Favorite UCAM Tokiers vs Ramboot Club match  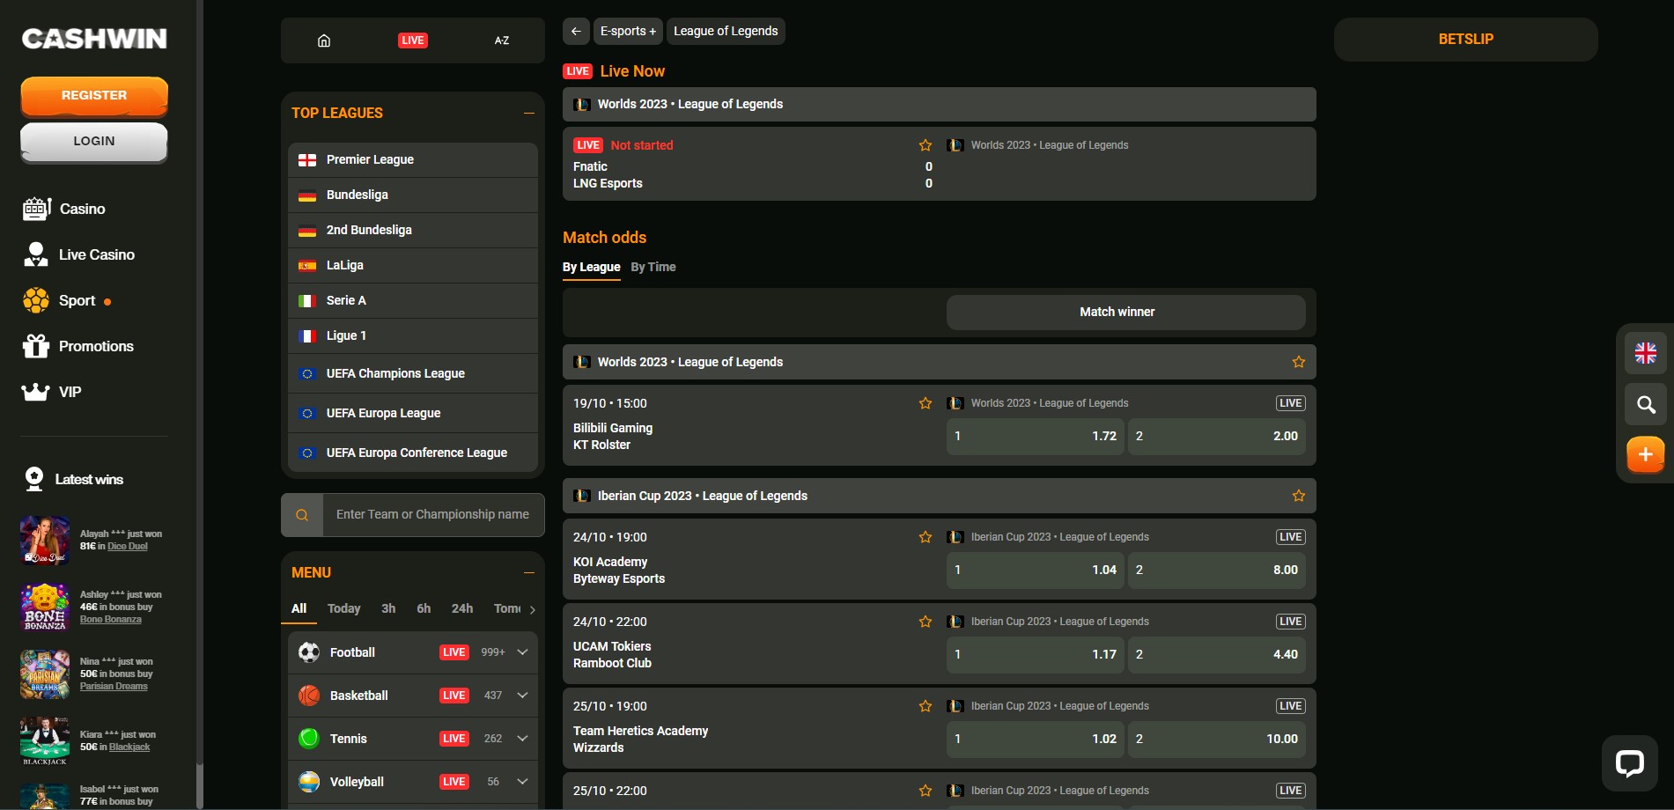925,622
